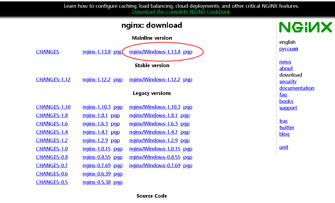The height and width of the screenshot is (203, 335).
Task: Open pgp signature for nginx/Windows-1.0.15
Action: click(x=188, y=149)
